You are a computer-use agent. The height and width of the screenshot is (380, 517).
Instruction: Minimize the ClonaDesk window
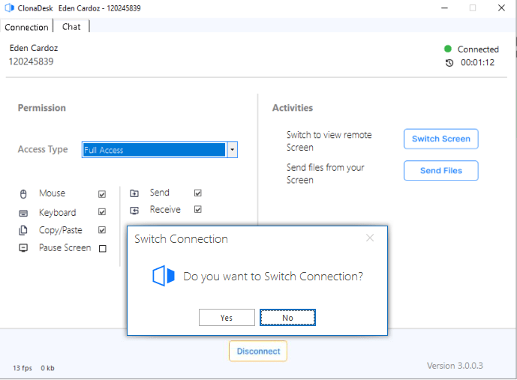click(444, 8)
